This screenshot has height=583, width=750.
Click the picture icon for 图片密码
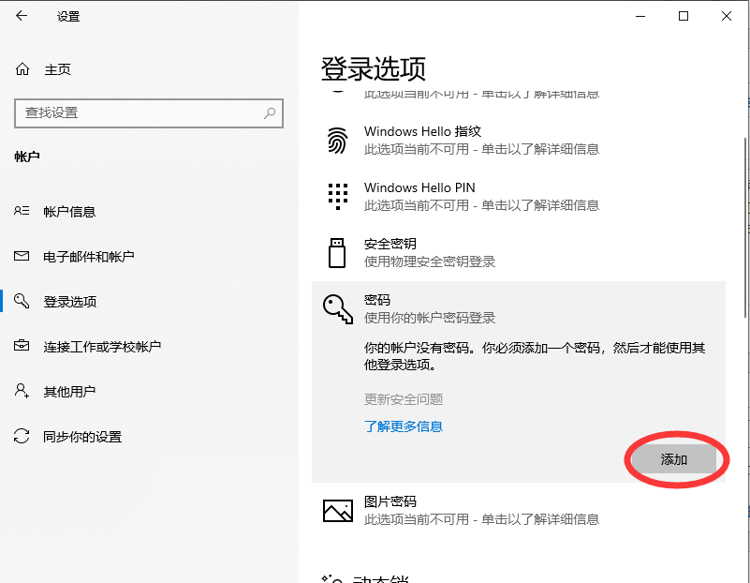338,511
